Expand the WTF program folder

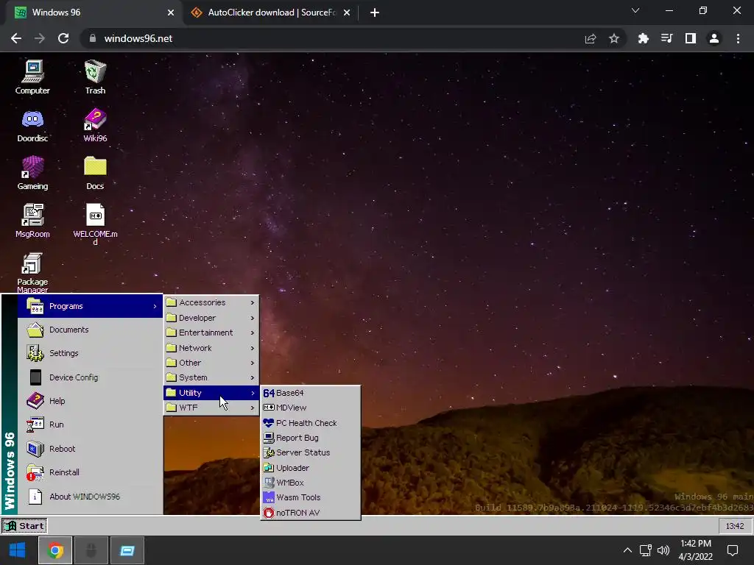[211, 408]
